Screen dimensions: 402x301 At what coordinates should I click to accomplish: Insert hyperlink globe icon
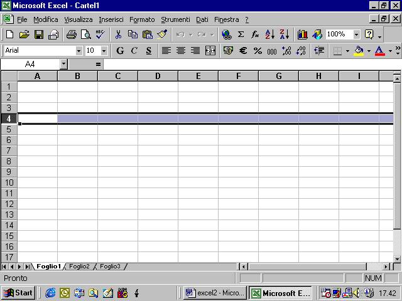tap(226, 34)
